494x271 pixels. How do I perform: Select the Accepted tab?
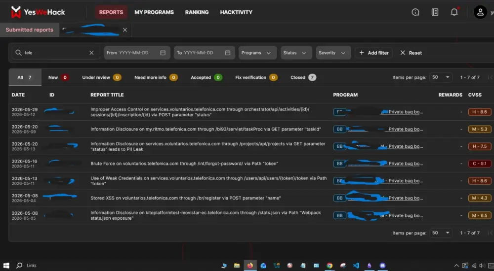[x=206, y=77]
